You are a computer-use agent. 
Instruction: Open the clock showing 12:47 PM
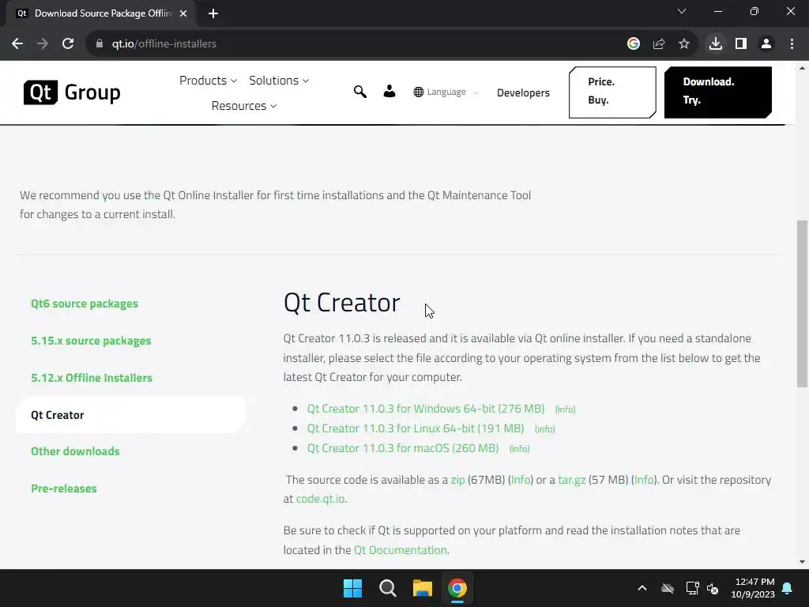(x=753, y=588)
